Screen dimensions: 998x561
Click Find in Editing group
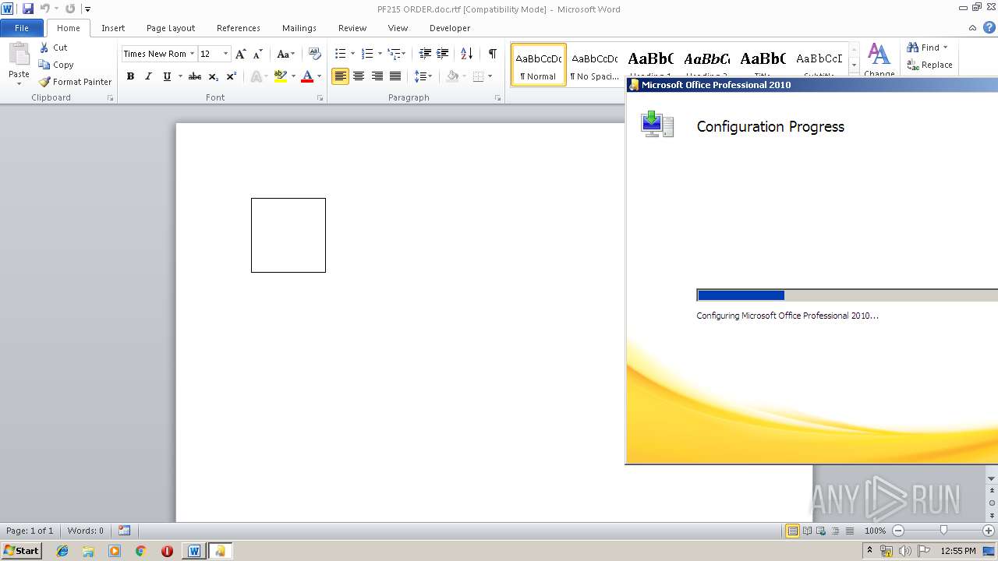tap(928, 48)
